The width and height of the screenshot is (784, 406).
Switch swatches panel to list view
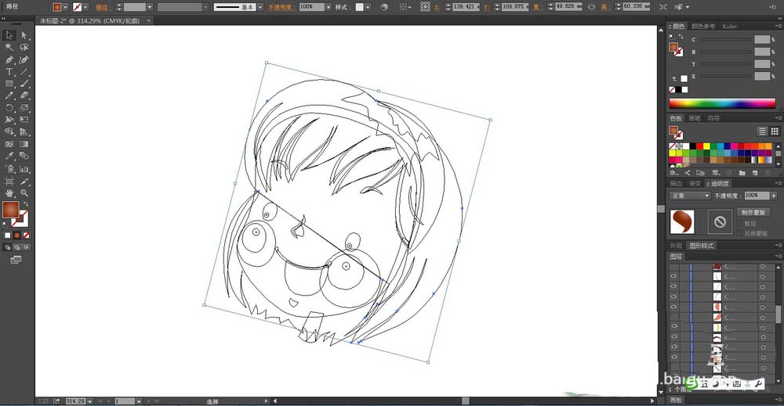click(x=761, y=131)
